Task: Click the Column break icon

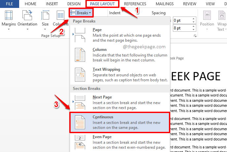Action: pyautogui.click(x=80, y=55)
